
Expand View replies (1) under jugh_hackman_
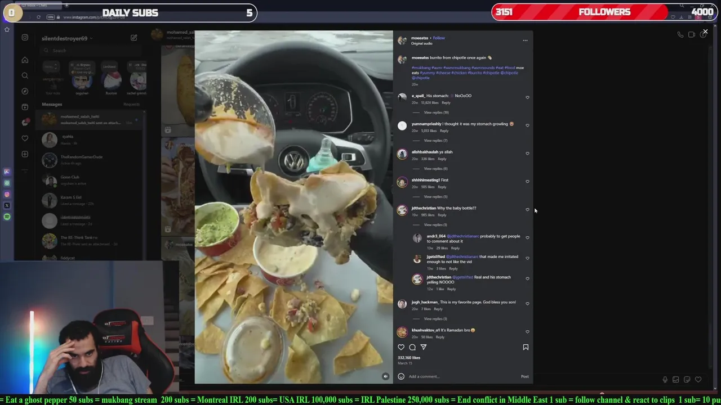pos(435,319)
